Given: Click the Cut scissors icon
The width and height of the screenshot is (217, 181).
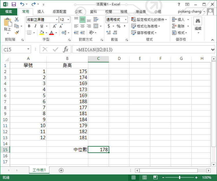Looking at the screenshot, I should [16, 20].
